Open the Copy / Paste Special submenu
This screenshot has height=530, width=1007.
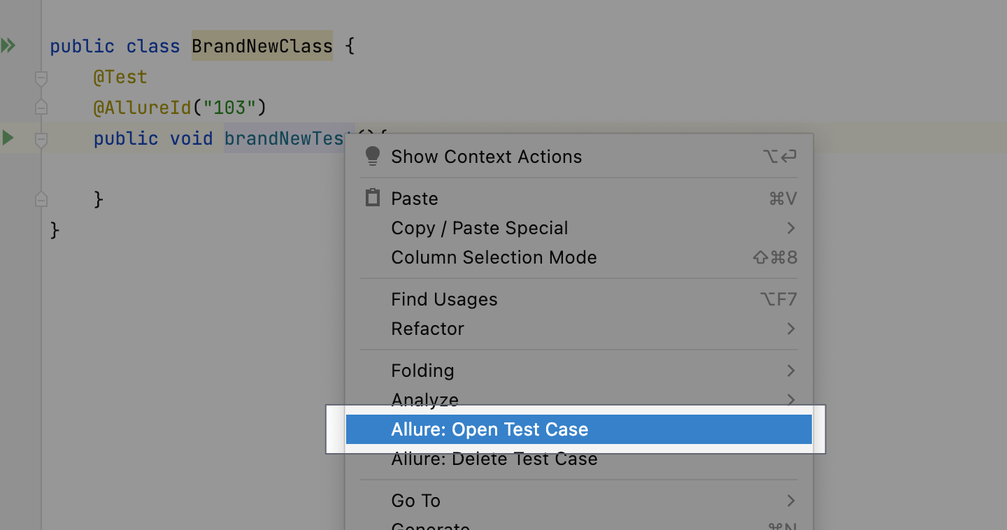pyautogui.click(x=479, y=228)
